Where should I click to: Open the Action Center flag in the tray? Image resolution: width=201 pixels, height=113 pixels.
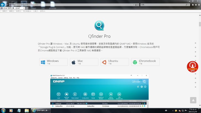tap(186, 111)
